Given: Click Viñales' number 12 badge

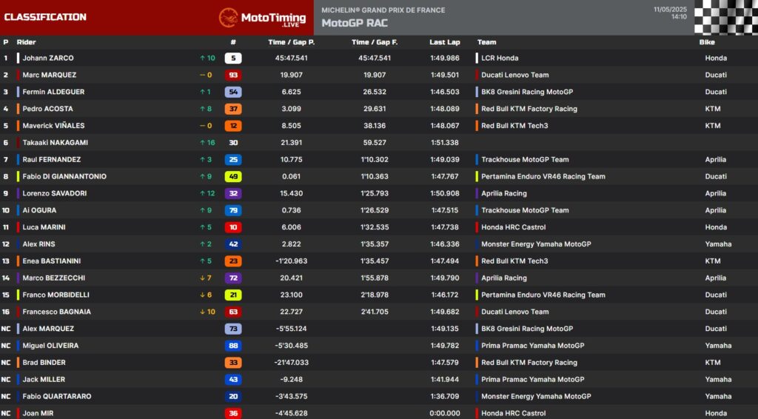Looking at the screenshot, I should point(233,126).
